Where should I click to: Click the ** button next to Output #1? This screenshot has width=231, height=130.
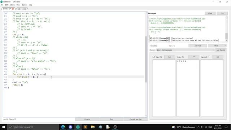(193, 57)
